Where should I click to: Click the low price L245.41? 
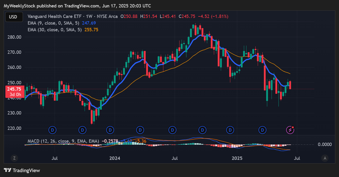coord(168,16)
